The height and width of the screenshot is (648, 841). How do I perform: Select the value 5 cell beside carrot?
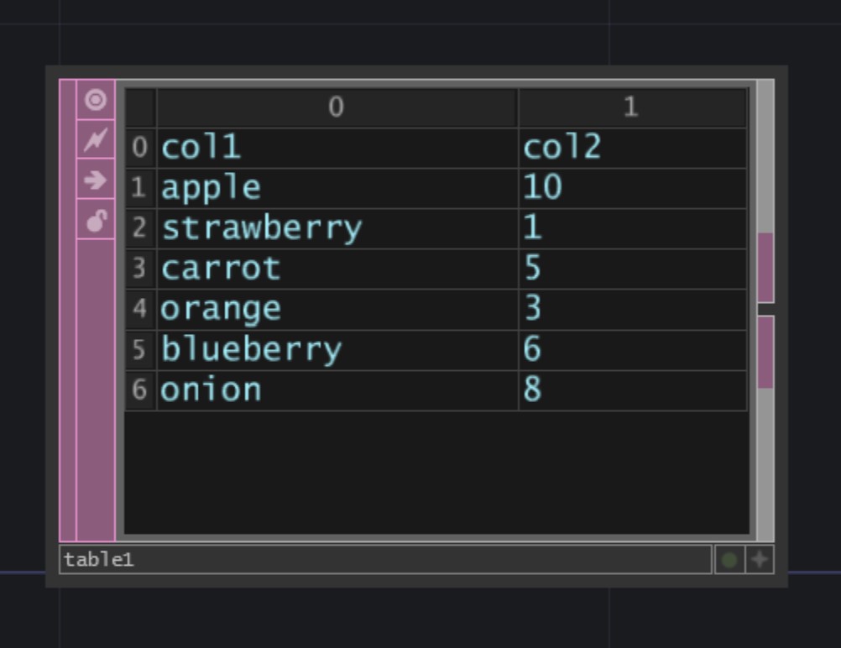[632, 269]
